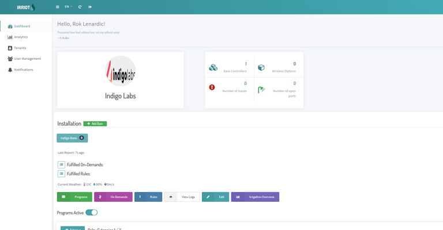Select the Indigo Base tab
The image size is (443, 230).
point(72,138)
